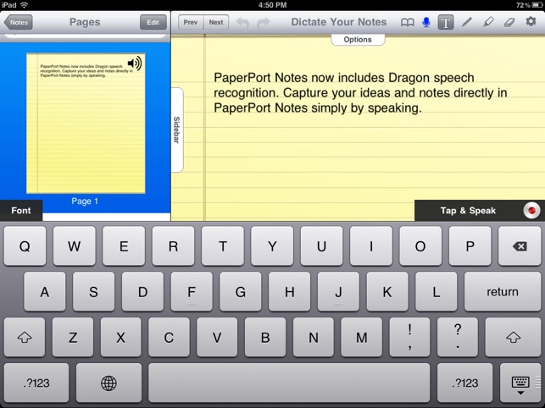Tap the S key
The width and height of the screenshot is (545, 408).
point(93,292)
